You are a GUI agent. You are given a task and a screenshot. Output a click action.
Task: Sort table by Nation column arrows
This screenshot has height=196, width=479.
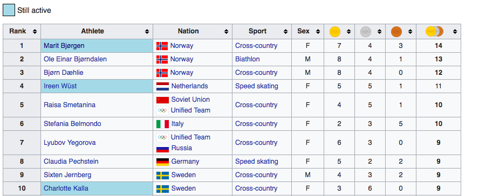point(226,31)
